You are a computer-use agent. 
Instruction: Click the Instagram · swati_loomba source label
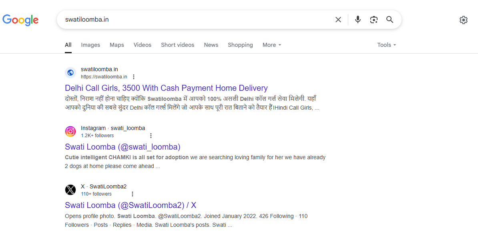point(113,128)
